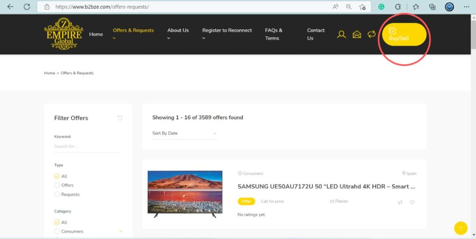This screenshot has width=476, height=239.
Task: Select the Offers type radio option
Action: click(57, 185)
